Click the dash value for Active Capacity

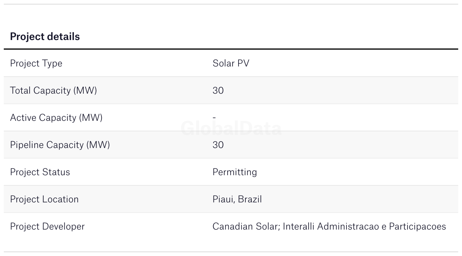point(214,118)
